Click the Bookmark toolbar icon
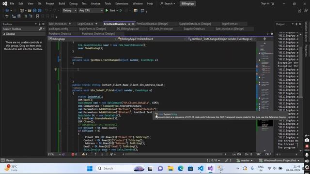The width and height of the screenshot is (310, 174). point(37,16)
